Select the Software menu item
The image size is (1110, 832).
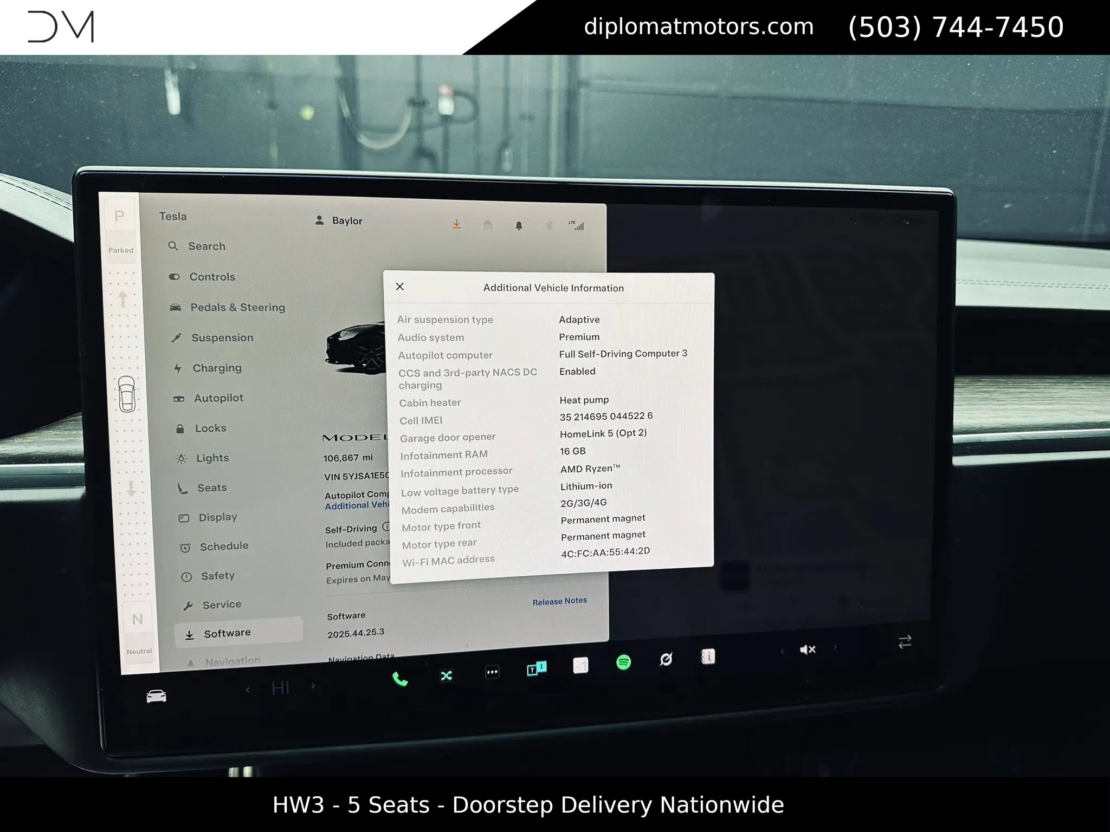click(238, 633)
